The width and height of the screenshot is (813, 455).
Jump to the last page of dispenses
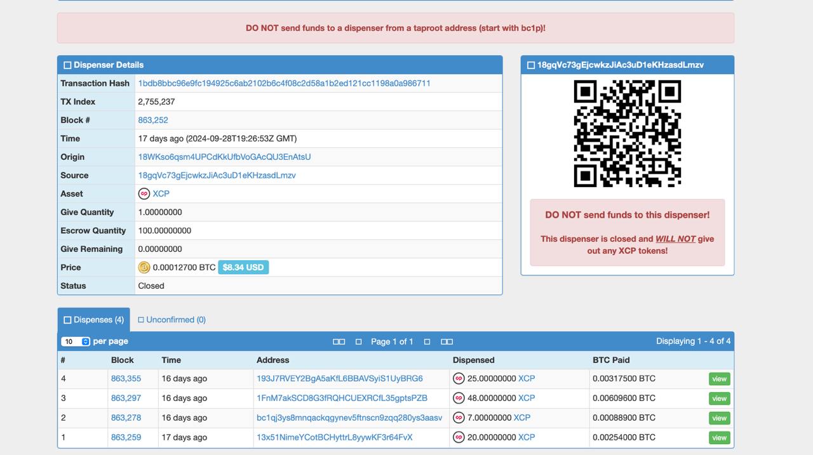[x=447, y=341]
